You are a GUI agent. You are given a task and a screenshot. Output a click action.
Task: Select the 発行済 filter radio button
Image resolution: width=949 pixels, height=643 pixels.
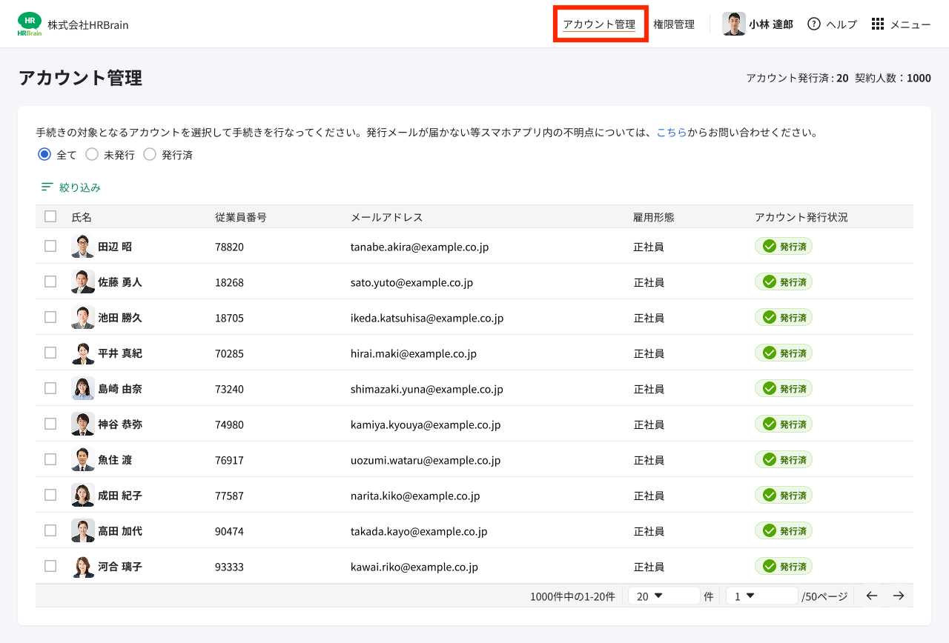150,154
